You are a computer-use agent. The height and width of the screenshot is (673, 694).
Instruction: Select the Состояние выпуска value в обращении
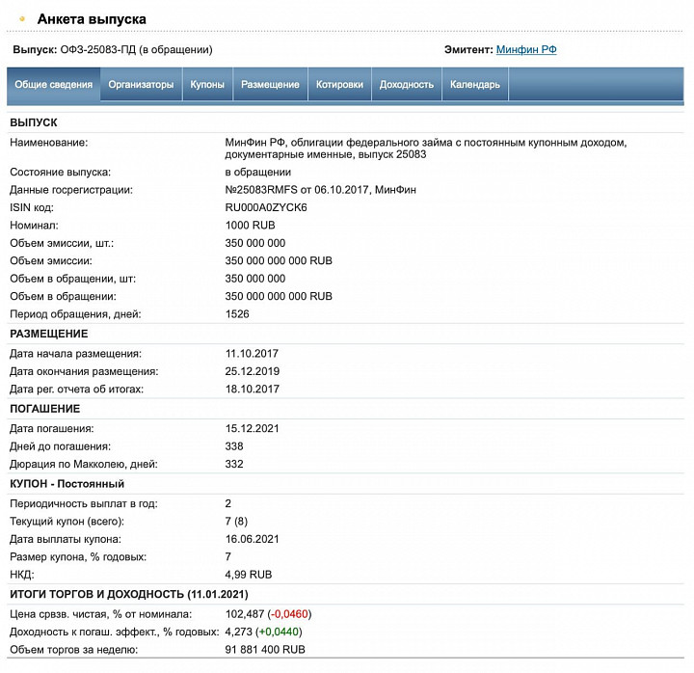[258, 173]
